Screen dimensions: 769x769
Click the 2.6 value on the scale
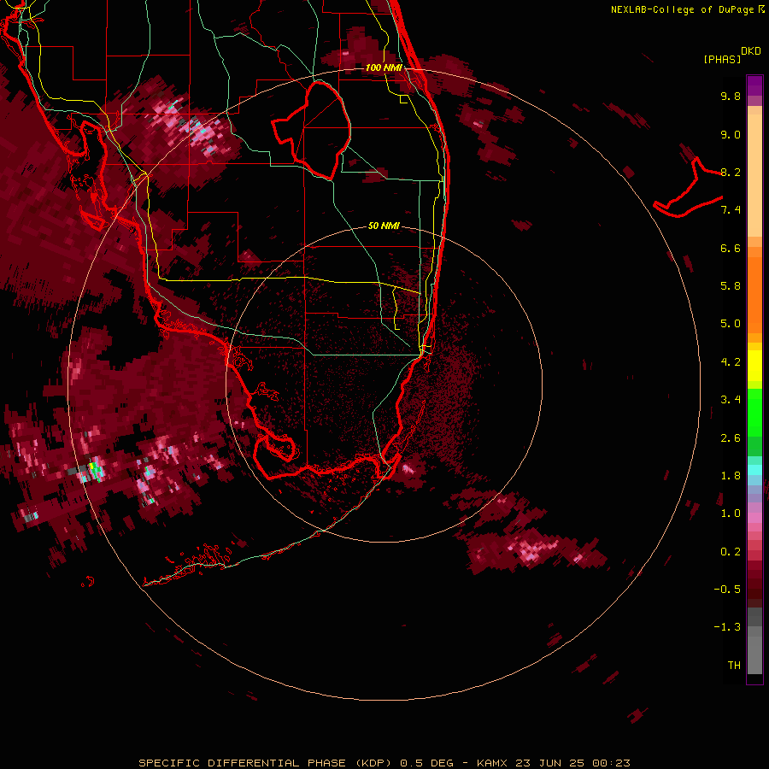click(731, 438)
